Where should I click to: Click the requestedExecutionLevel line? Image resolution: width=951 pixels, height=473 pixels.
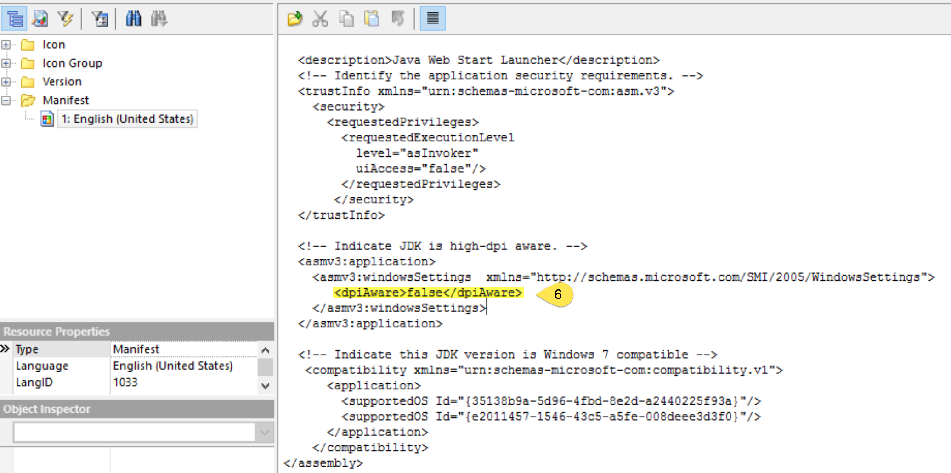pos(428,137)
